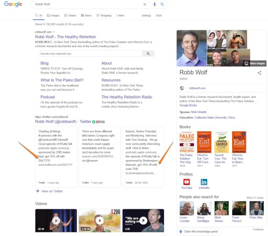The width and height of the screenshot is (268, 236).
Task: Click the large Robb Wolf portrait photo
Action: point(191,48)
